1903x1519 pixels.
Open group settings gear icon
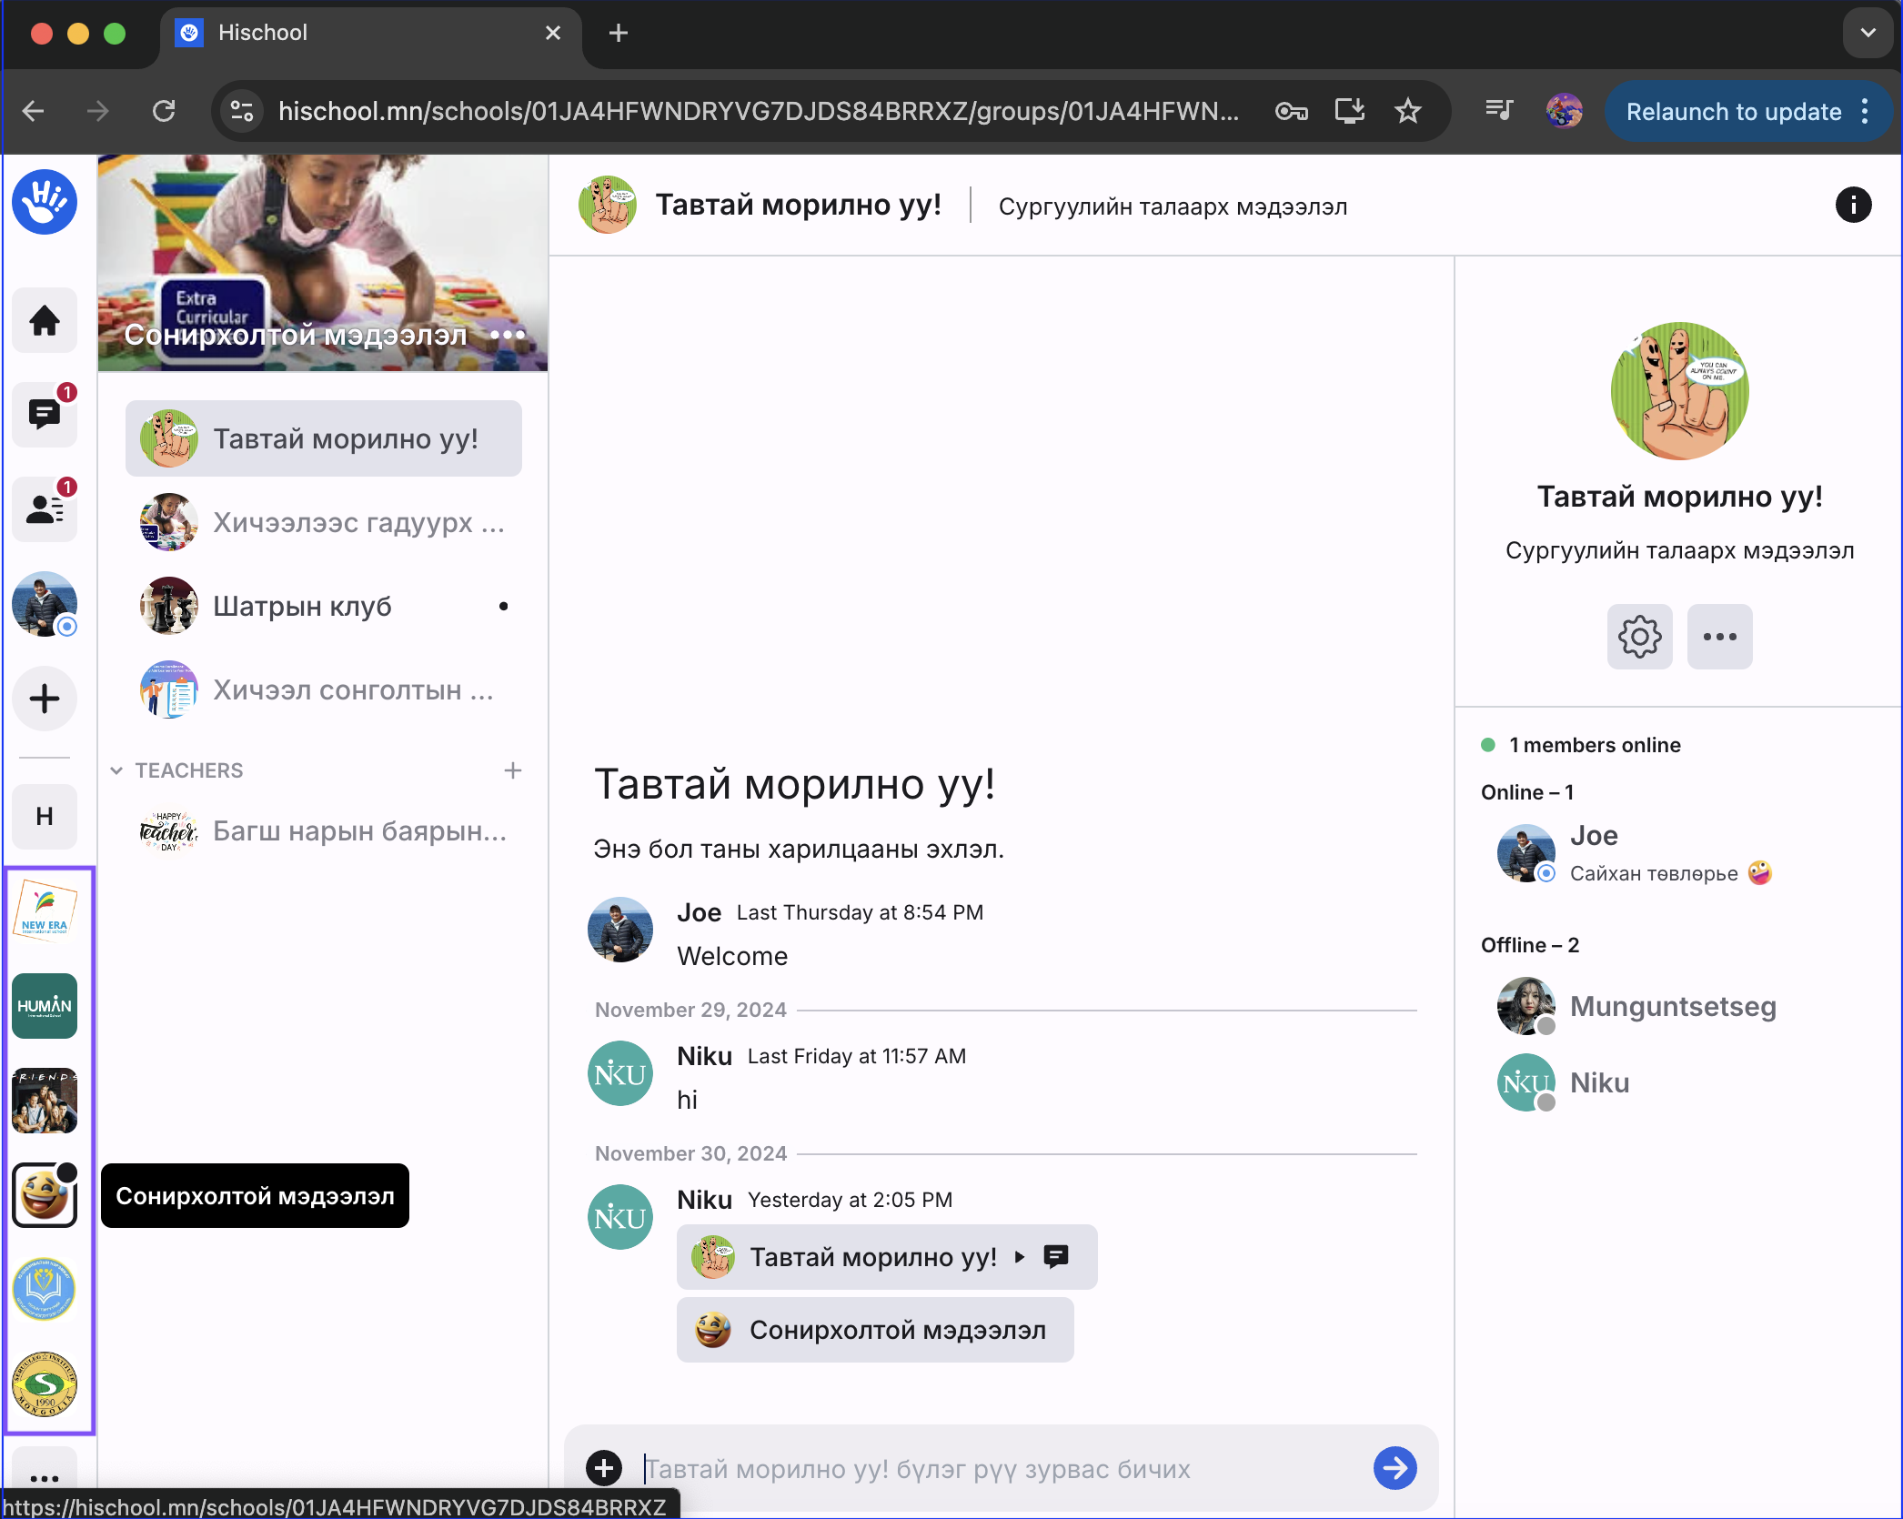pyautogui.click(x=1639, y=637)
